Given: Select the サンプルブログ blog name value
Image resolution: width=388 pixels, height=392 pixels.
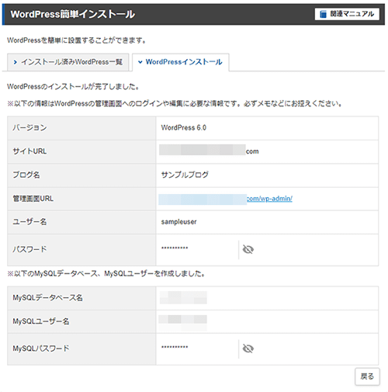Looking at the screenshot, I should click(185, 175).
